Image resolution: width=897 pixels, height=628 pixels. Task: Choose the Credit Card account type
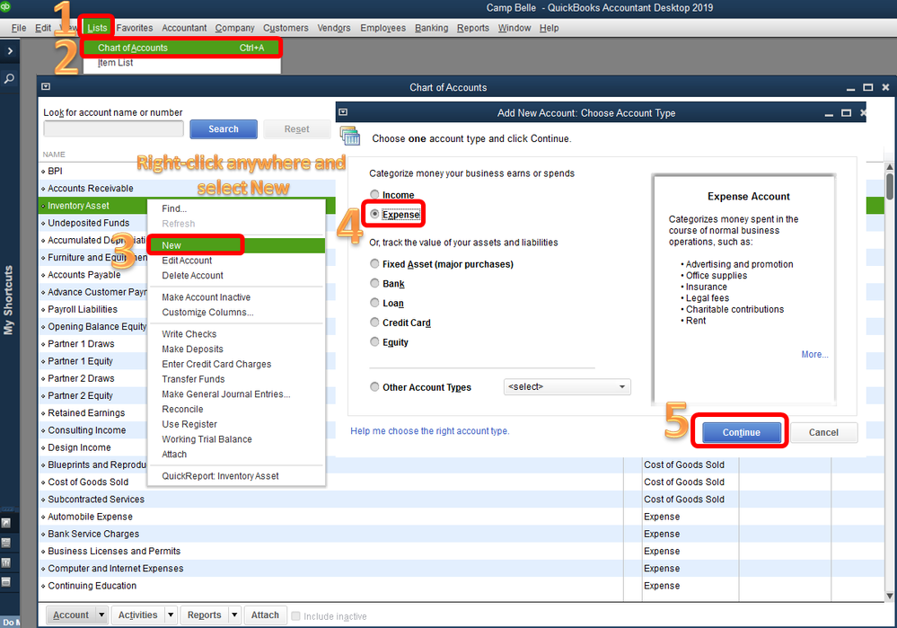tap(374, 322)
